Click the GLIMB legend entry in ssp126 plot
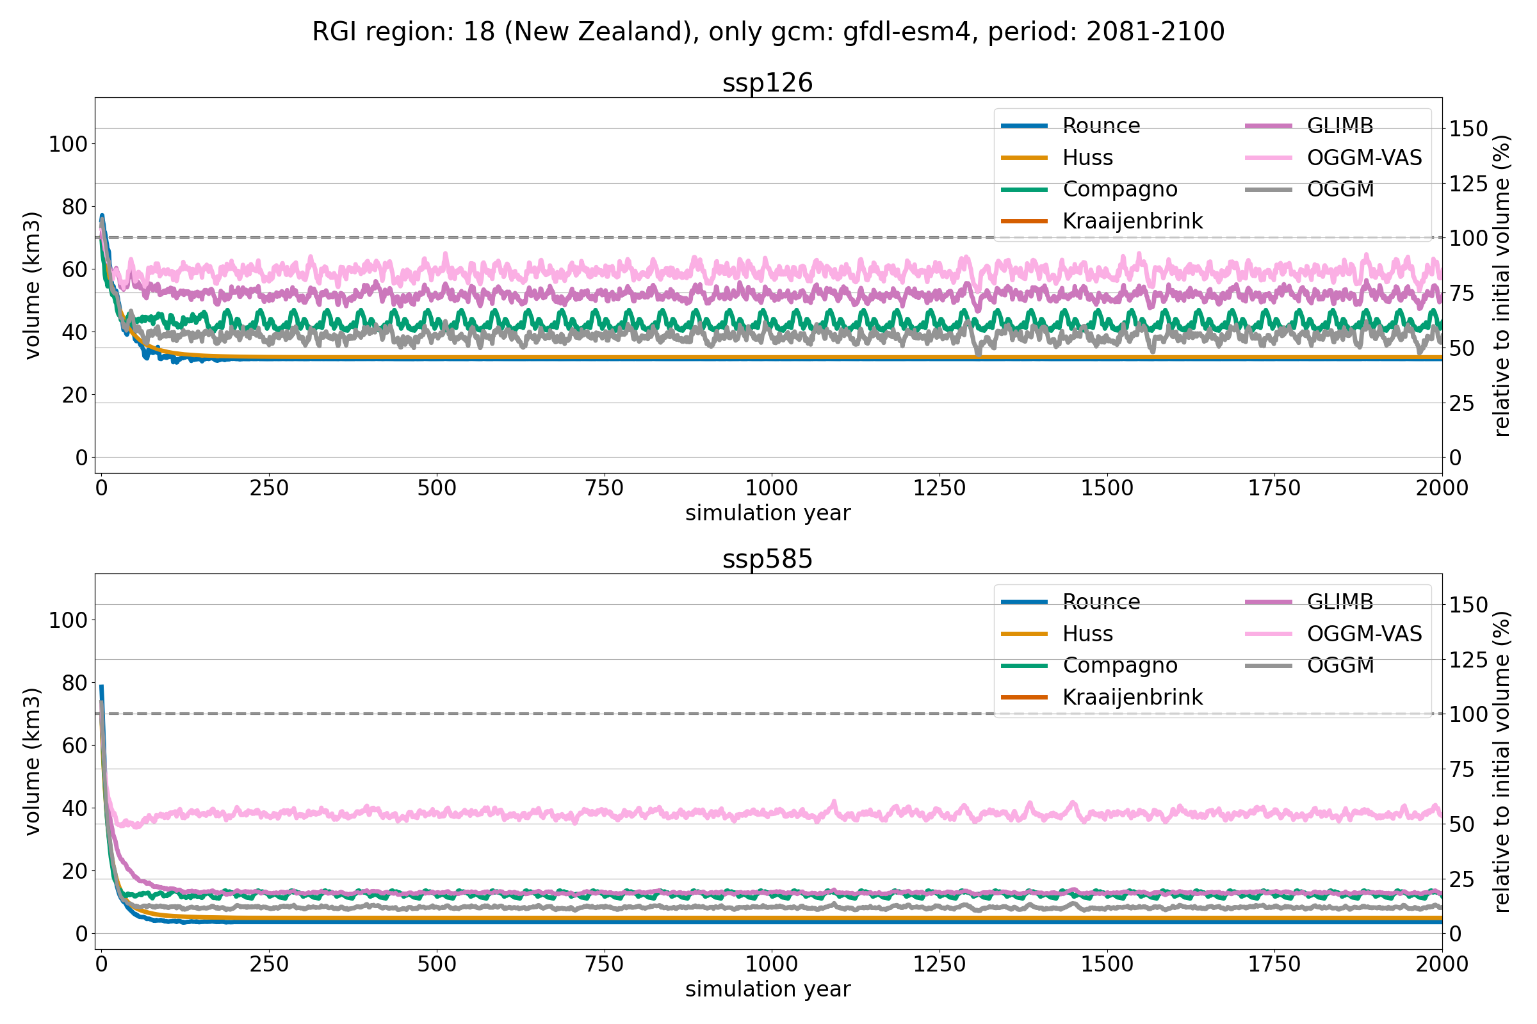The width and height of the screenshot is (1537, 1024). (x=1340, y=125)
